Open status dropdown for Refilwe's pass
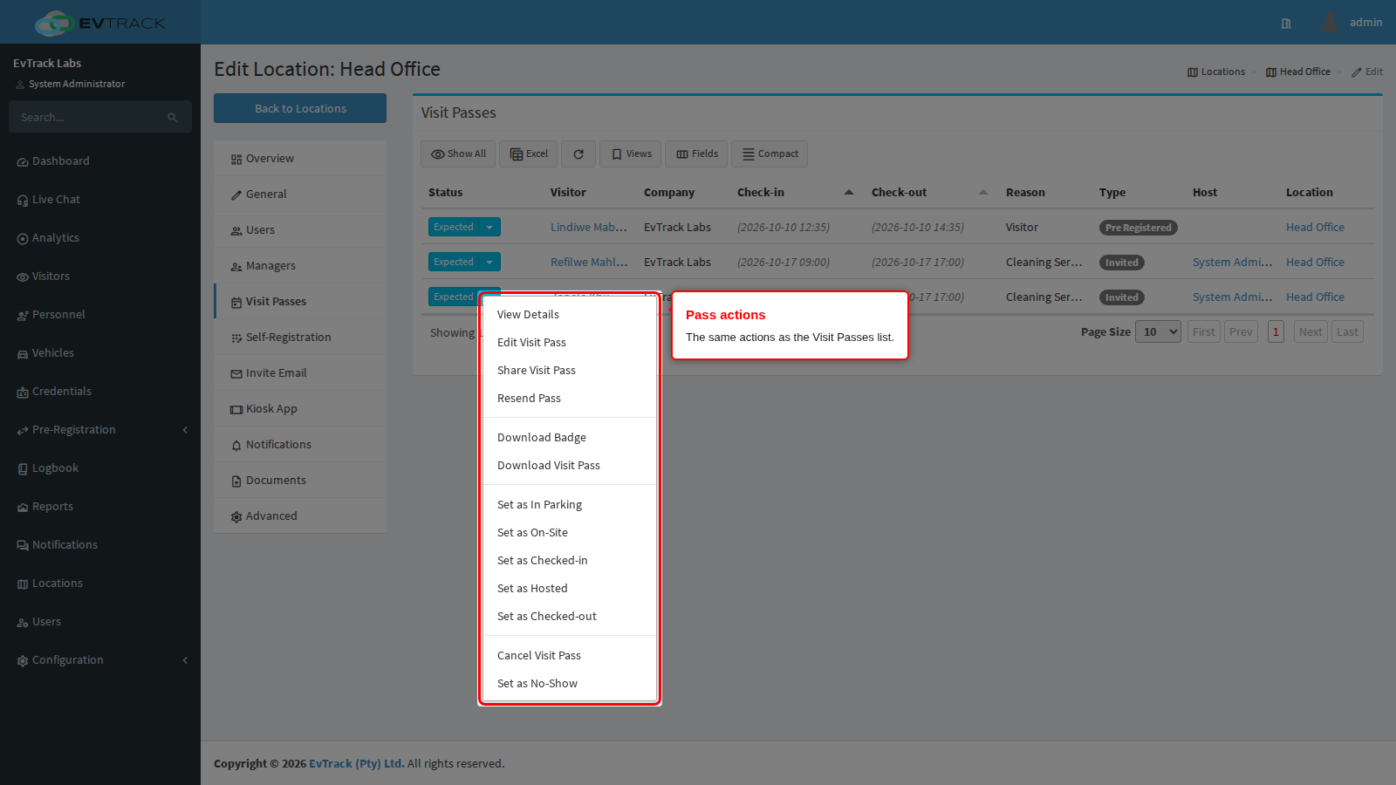1396x785 pixels. point(489,263)
